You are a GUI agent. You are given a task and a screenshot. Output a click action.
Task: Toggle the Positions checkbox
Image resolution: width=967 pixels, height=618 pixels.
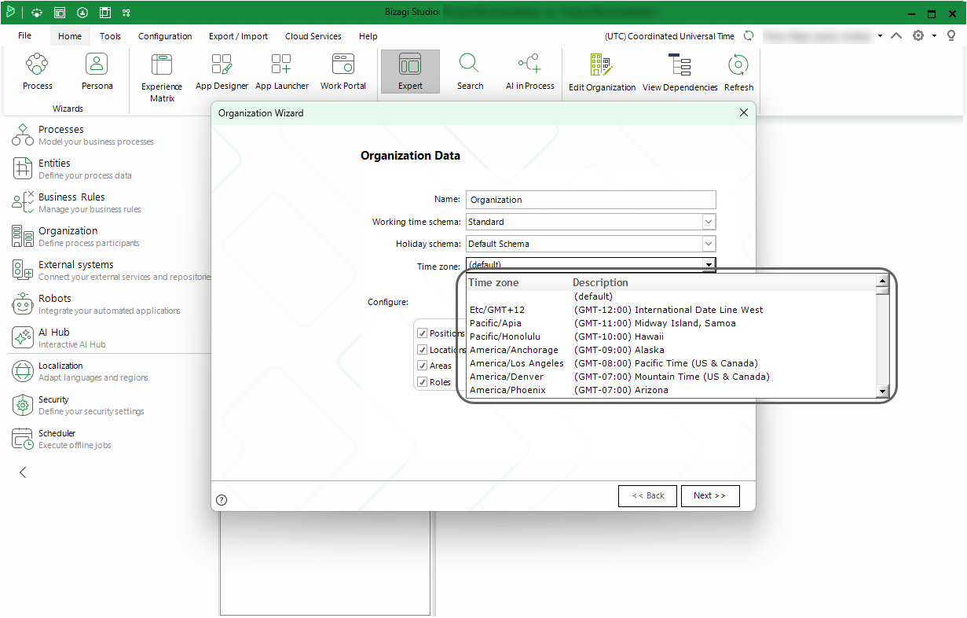coord(423,333)
